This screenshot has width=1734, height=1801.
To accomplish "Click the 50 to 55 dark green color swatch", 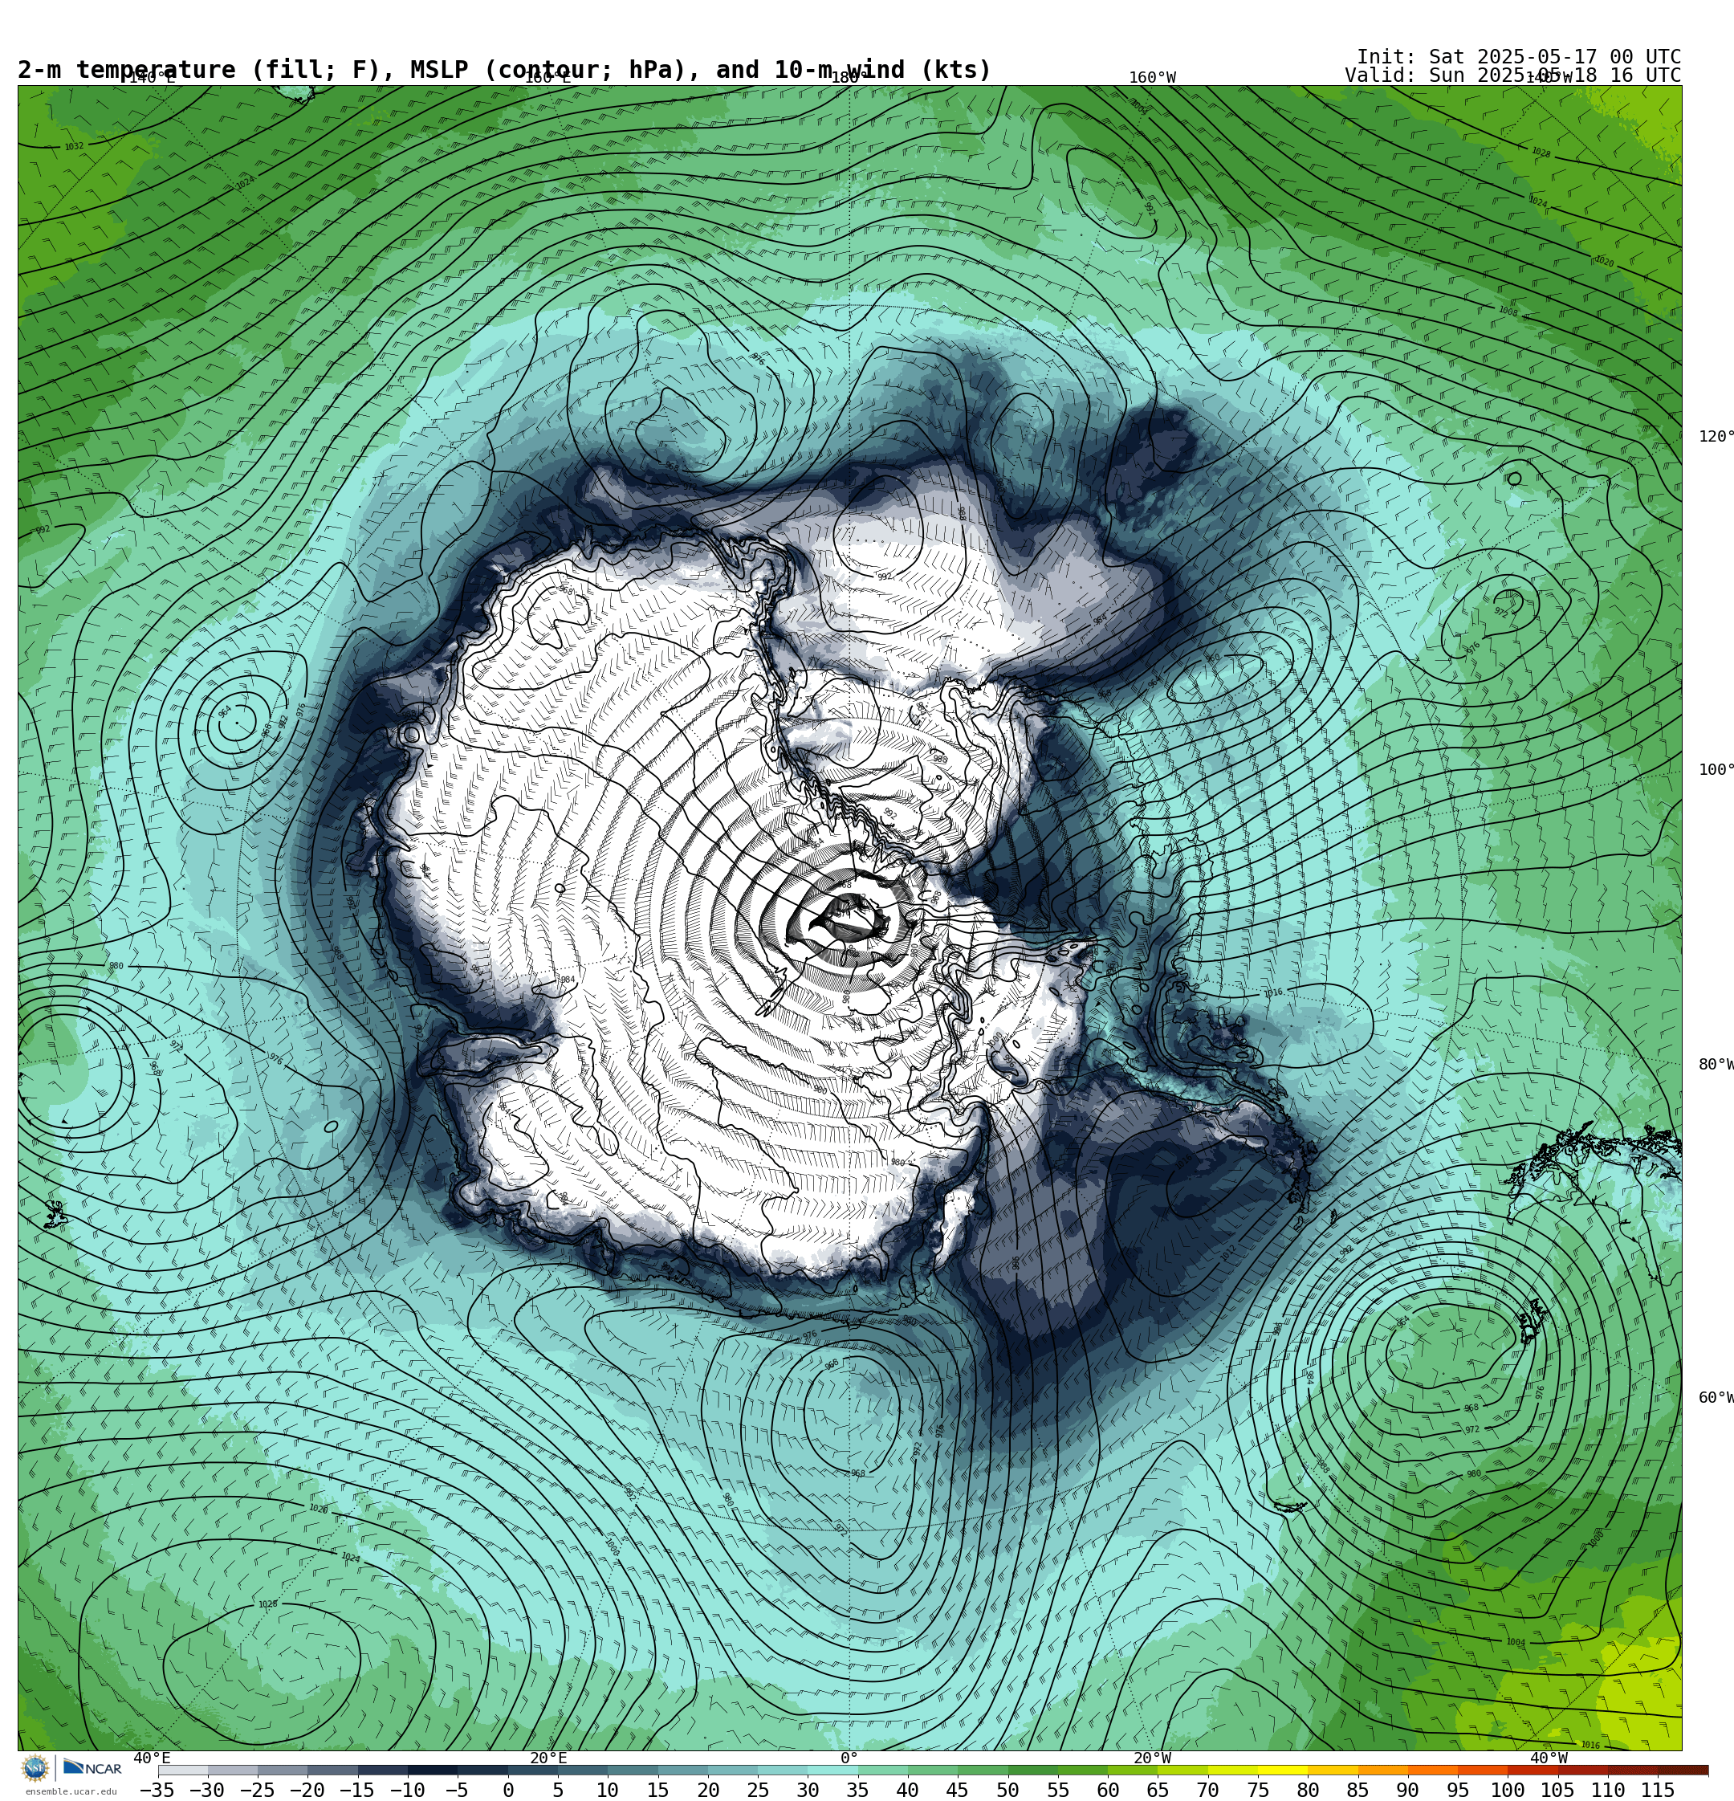I will click(x=1033, y=1770).
